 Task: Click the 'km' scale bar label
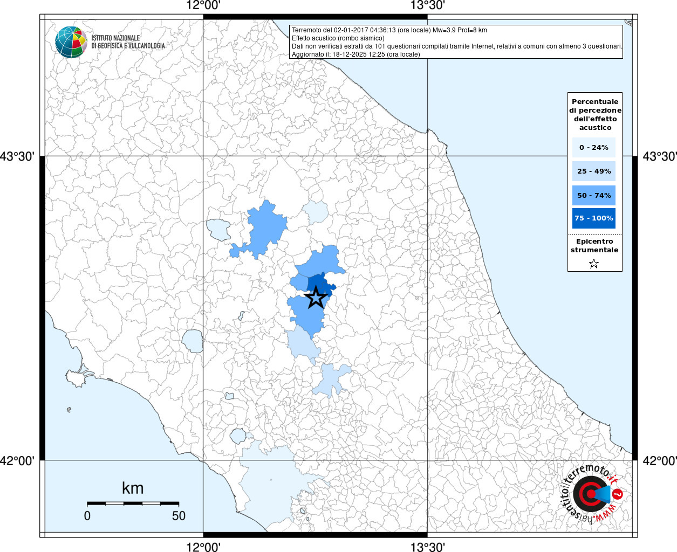point(133,488)
